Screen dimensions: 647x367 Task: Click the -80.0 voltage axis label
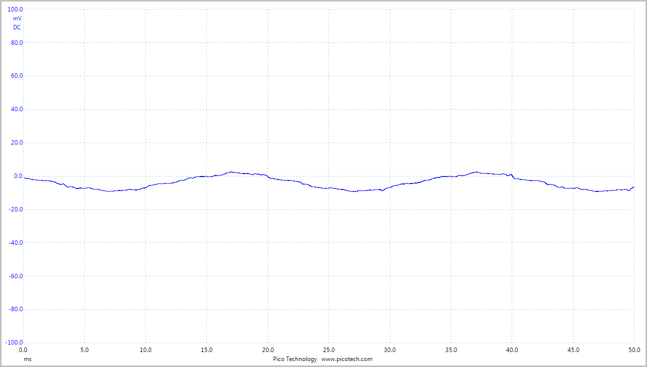(16, 309)
